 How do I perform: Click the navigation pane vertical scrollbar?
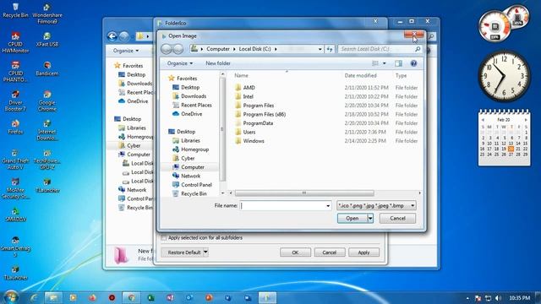coord(222,128)
